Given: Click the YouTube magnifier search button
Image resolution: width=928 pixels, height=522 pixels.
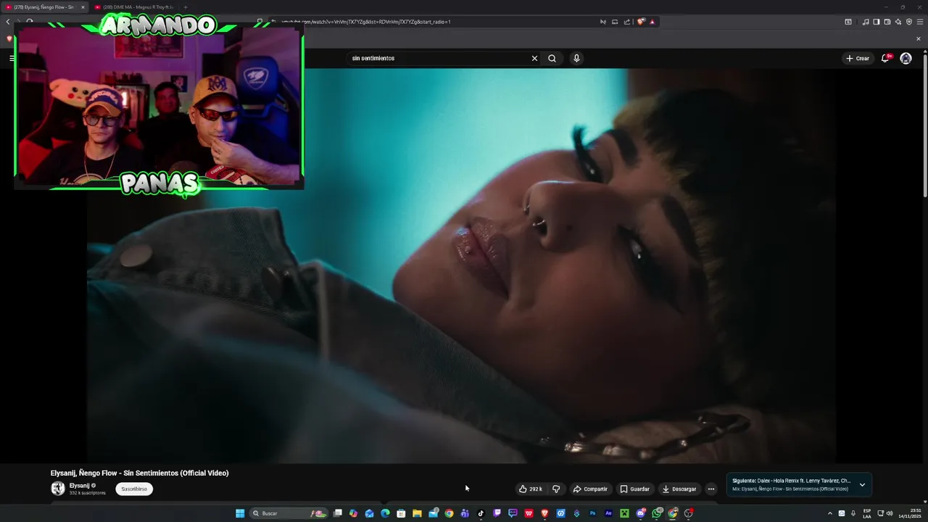Looking at the screenshot, I should pos(552,58).
